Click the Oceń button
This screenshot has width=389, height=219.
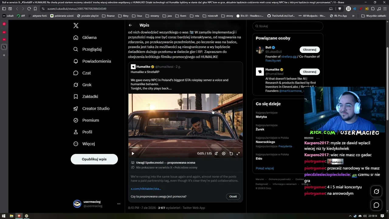233,196
